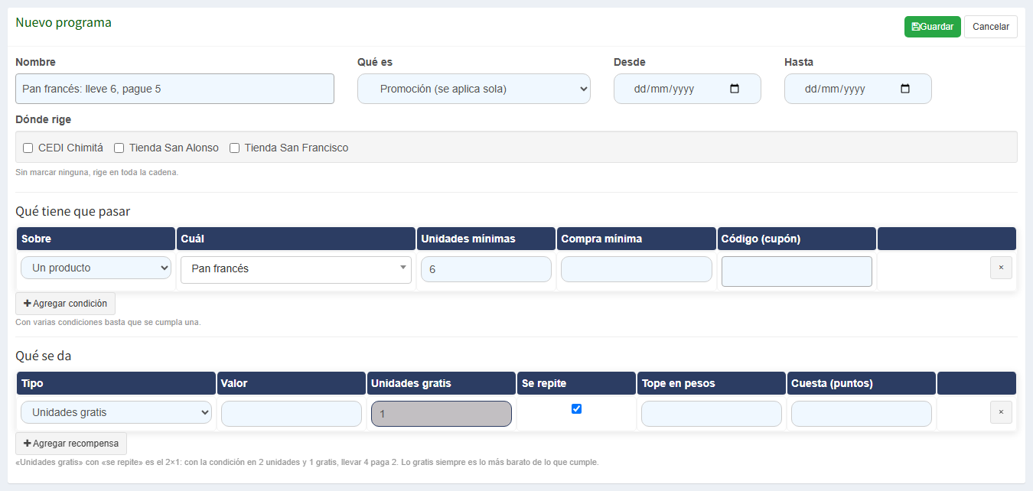The width and height of the screenshot is (1033, 491).
Task: Focus the Tope en pesos field
Action: pyautogui.click(x=712, y=414)
